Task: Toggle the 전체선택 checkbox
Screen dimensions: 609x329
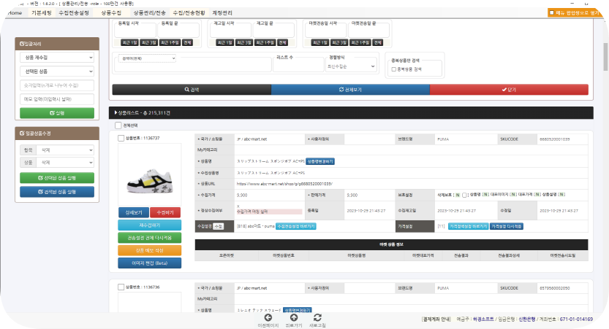Action: [118, 125]
